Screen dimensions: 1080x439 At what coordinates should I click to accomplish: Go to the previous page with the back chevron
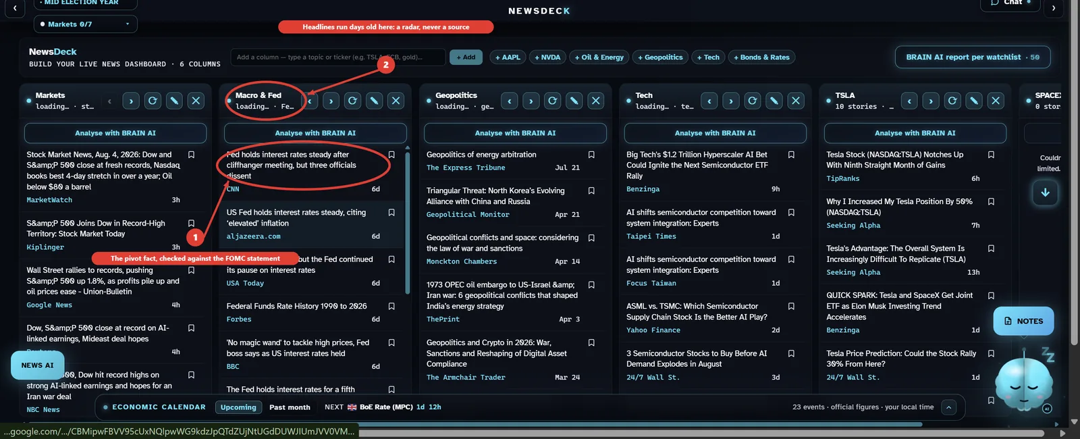(x=15, y=8)
